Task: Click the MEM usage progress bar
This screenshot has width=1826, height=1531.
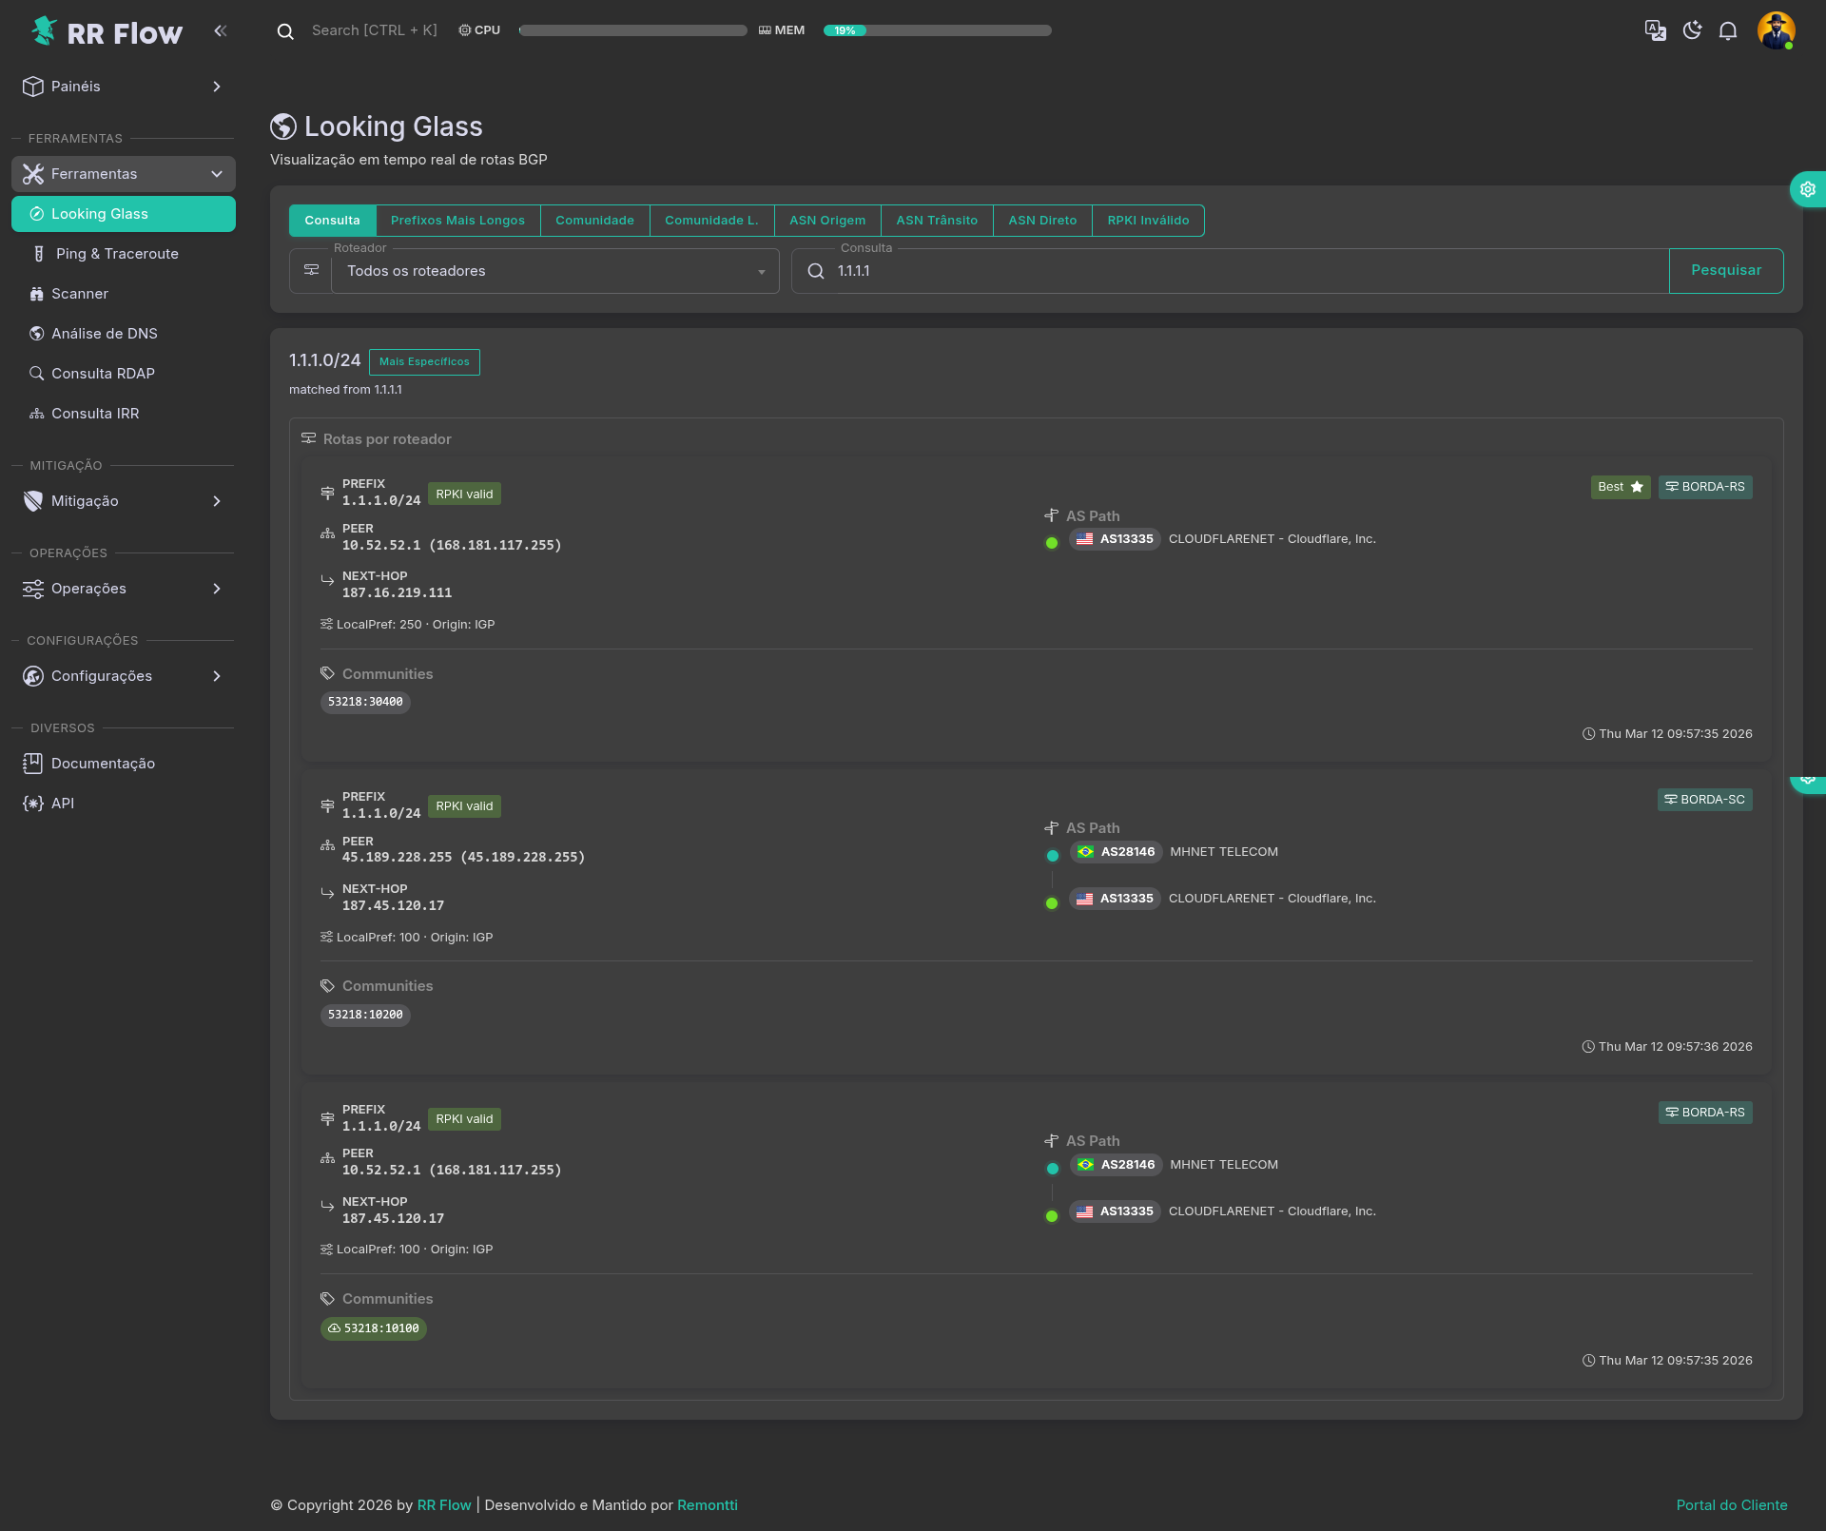Action: click(937, 30)
